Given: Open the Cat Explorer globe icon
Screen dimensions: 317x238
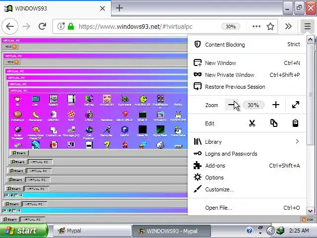Looking at the screenshot, I should click(x=89, y=132).
